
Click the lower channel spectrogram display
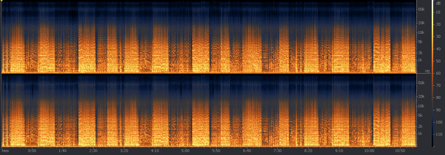pyautogui.click(x=209, y=110)
